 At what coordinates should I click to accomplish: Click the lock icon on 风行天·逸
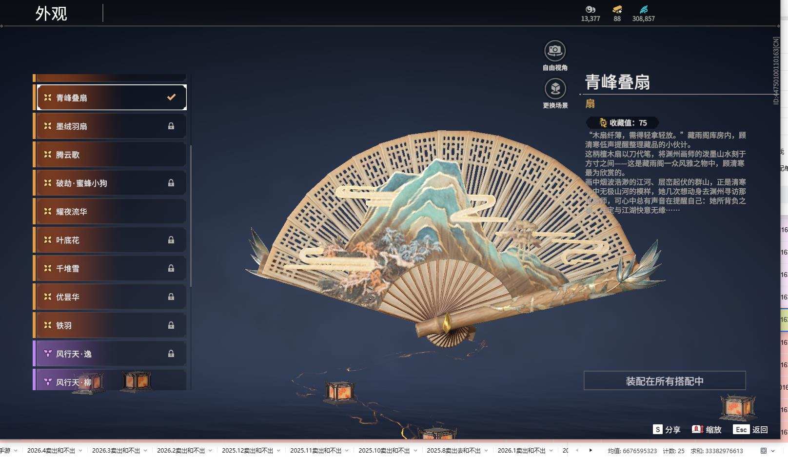pos(171,354)
